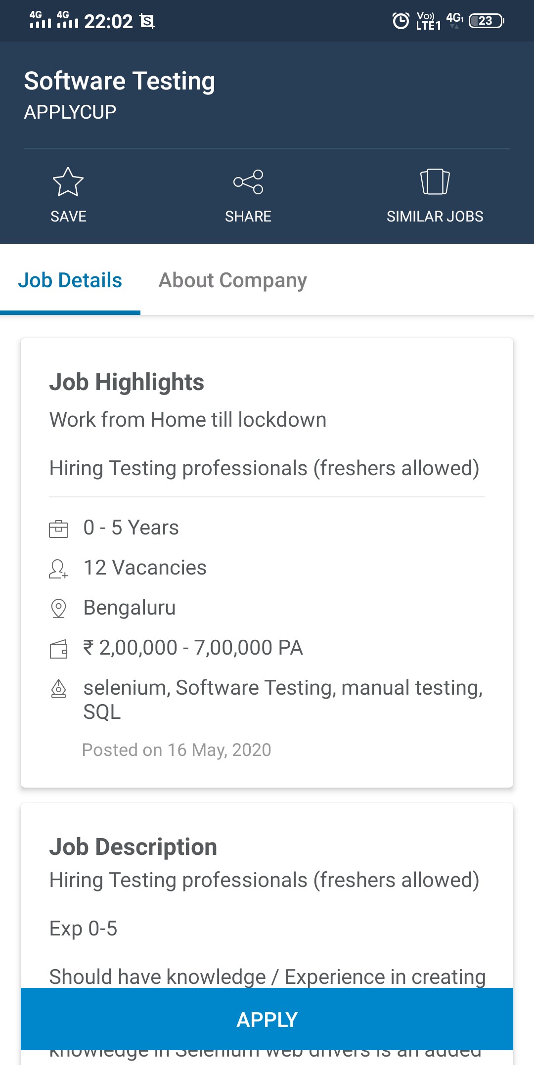Tap the vacancies person icon
The image size is (534, 1065).
58,569
